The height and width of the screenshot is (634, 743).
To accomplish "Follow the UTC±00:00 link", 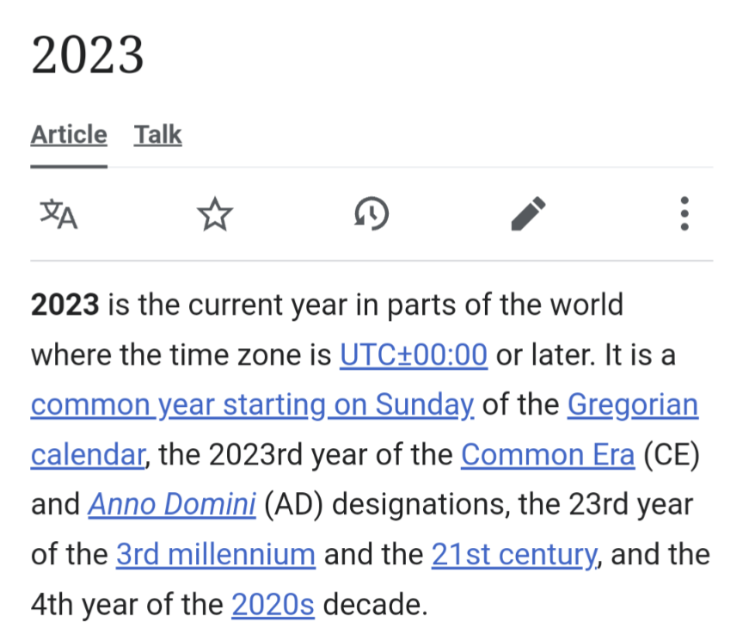I will [414, 354].
